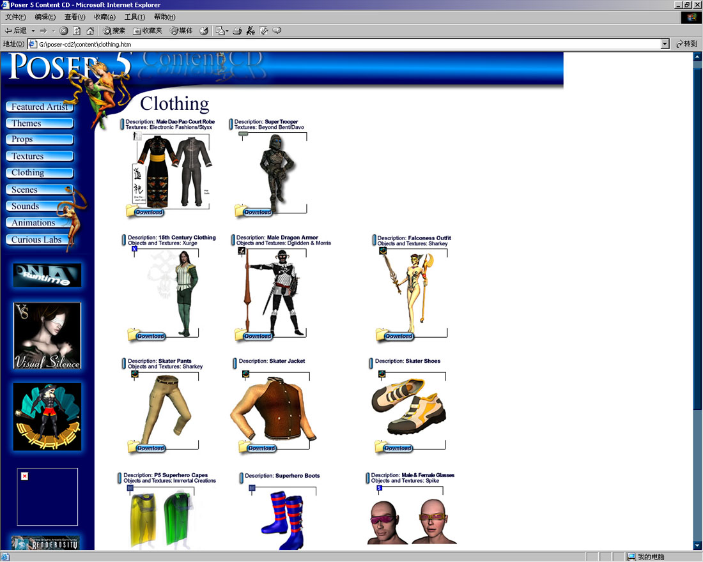The height and width of the screenshot is (562, 703).
Task: Click the History toolbar icon
Action: pyautogui.click(x=203, y=31)
